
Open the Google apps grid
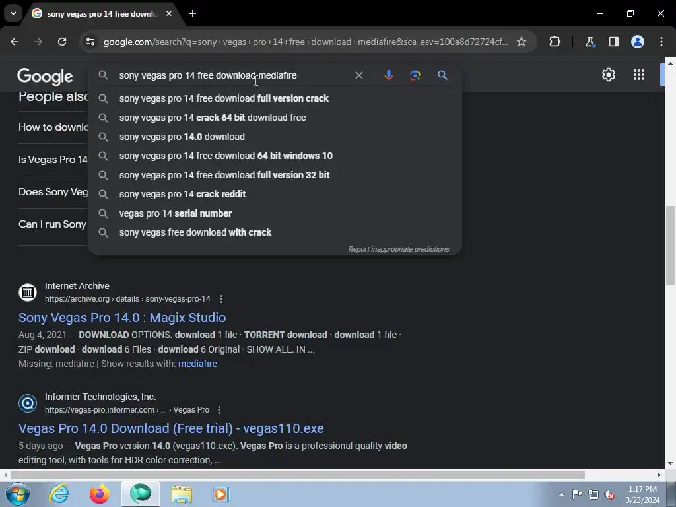coord(639,75)
